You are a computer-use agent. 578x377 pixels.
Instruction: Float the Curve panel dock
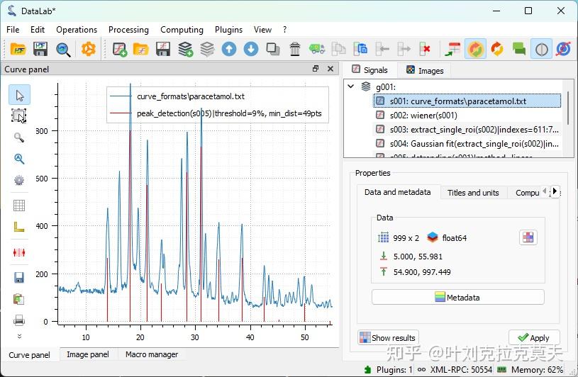[x=316, y=69]
